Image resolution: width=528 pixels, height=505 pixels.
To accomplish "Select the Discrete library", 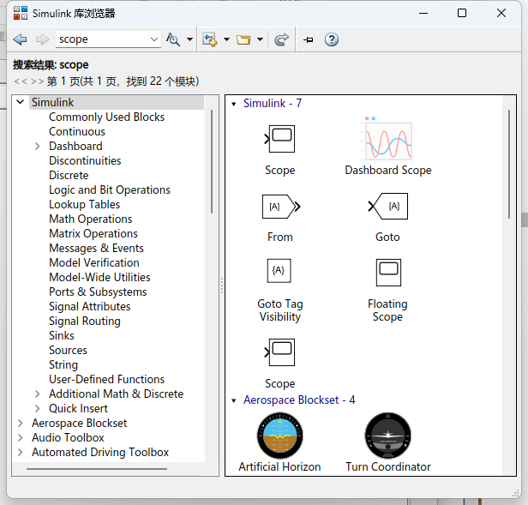I will click(x=69, y=175).
